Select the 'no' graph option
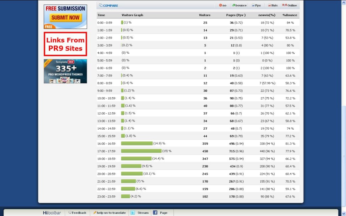 pos(223,5)
